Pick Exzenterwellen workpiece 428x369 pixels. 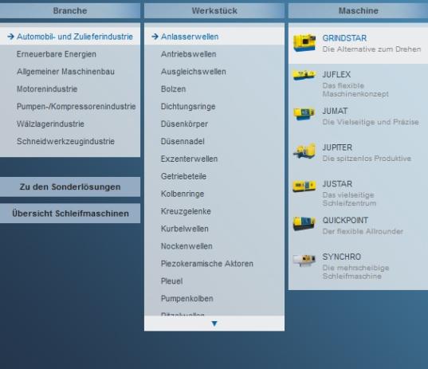(189, 159)
